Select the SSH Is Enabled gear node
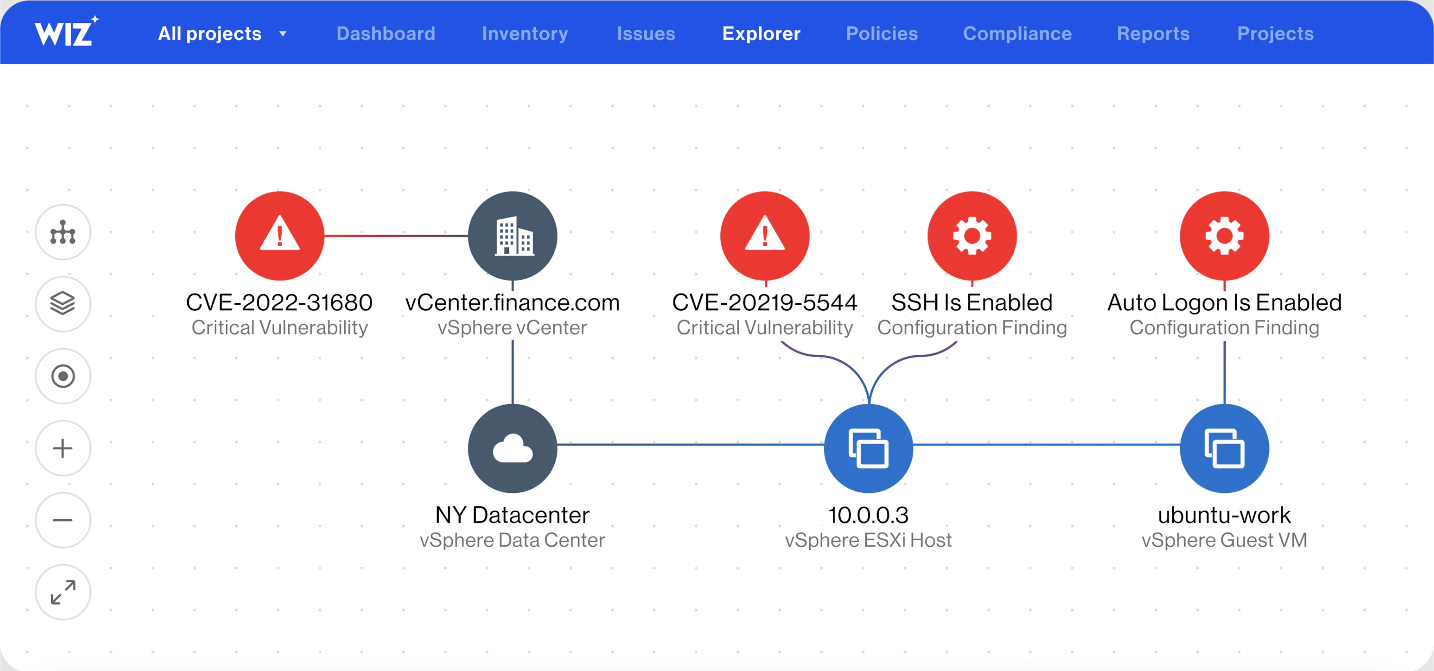This screenshot has width=1434, height=671. [972, 236]
